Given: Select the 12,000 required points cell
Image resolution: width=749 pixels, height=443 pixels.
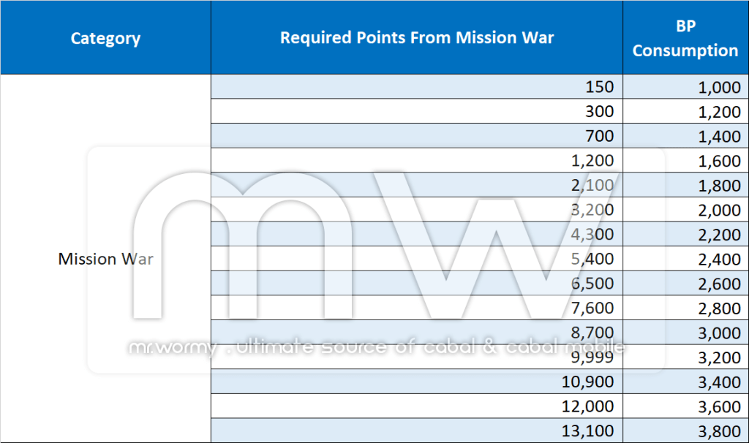Looking at the screenshot, I should pyautogui.click(x=417, y=406).
